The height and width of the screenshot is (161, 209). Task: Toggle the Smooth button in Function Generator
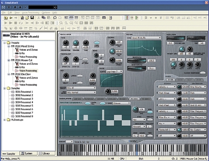coord(150,120)
